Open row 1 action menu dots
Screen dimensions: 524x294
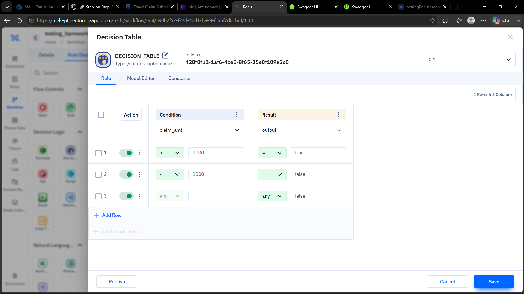pyautogui.click(x=139, y=153)
